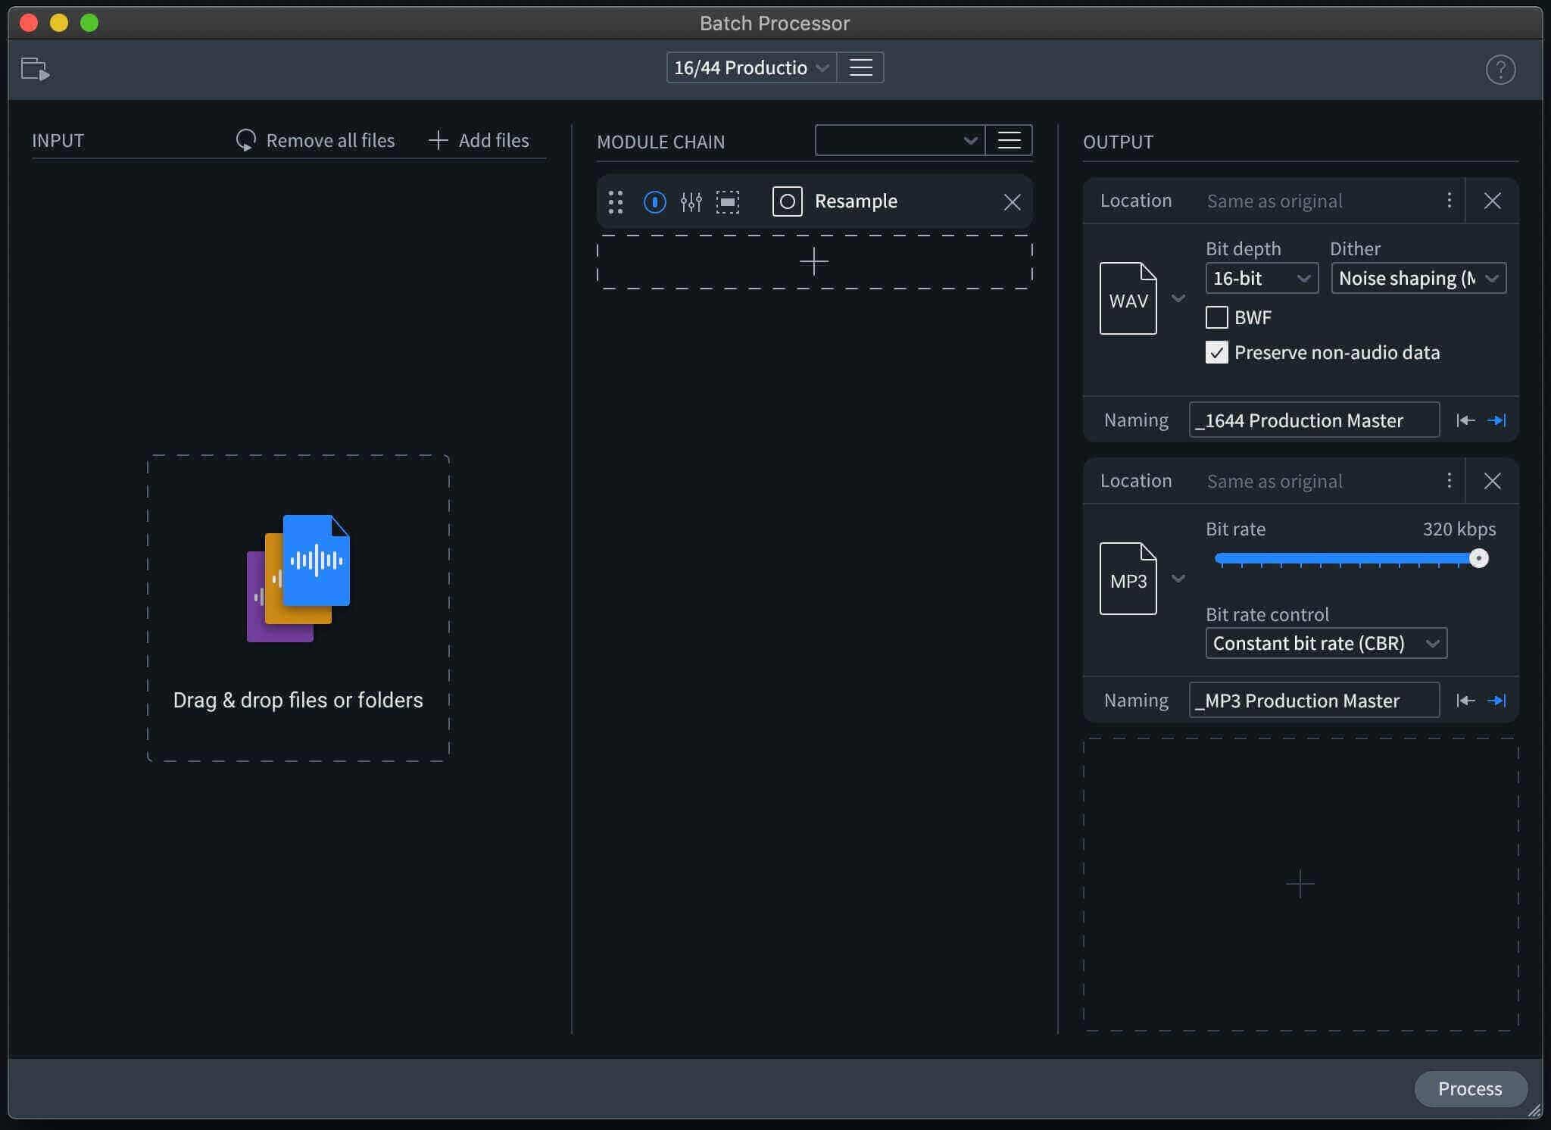Click the batch folder icon in toolbar
Image resolution: width=1551 pixels, height=1130 pixels.
35,69
